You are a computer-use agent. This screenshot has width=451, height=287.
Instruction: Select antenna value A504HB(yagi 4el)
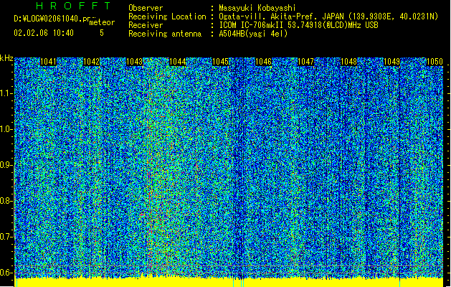(253, 34)
